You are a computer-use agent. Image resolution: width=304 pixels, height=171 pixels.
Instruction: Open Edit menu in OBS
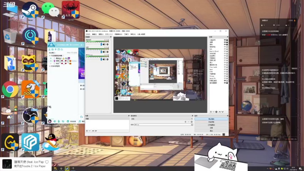(x=94, y=34)
